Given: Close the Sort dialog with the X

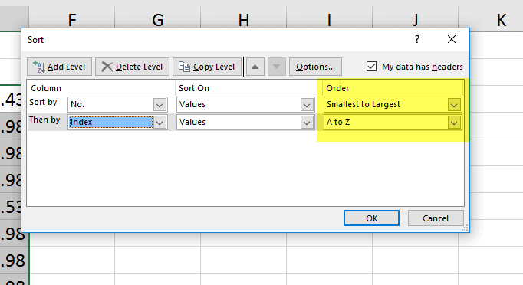Looking at the screenshot, I should (x=452, y=39).
